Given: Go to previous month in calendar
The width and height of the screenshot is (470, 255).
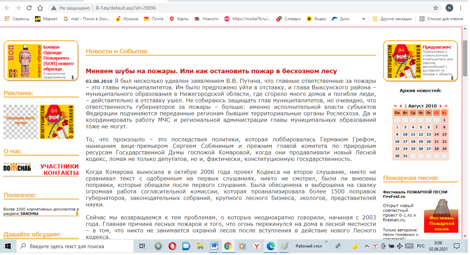Looking at the screenshot, I should click(x=401, y=106).
